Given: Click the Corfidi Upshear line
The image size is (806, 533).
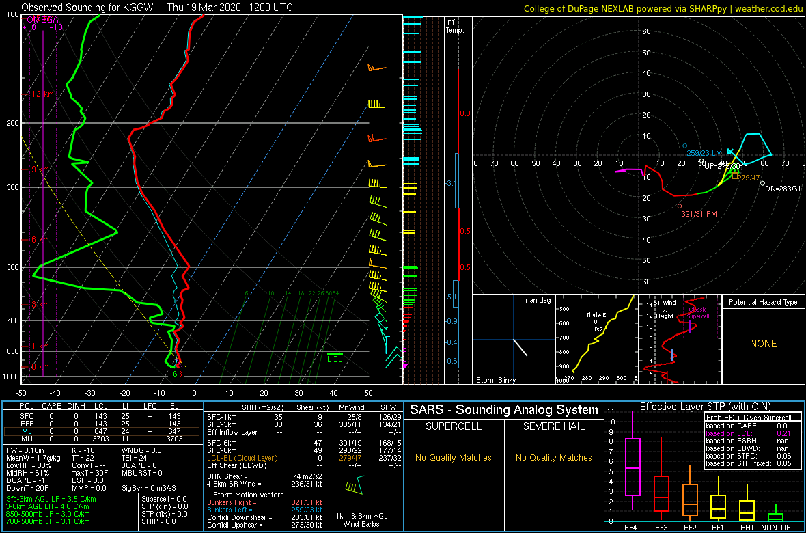Looking at the screenshot, I should click(x=264, y=525).
